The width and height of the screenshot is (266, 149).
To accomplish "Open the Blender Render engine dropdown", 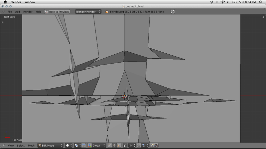I will coord(88,12).
